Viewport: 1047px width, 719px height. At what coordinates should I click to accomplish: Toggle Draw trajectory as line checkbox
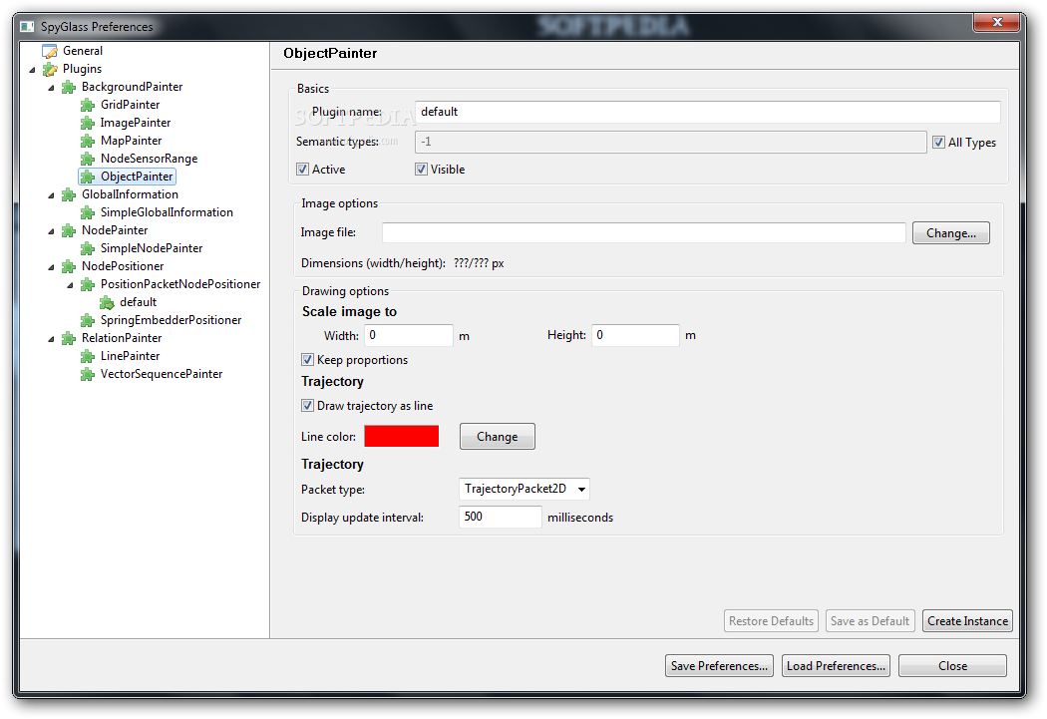click(x=308, y=406)
